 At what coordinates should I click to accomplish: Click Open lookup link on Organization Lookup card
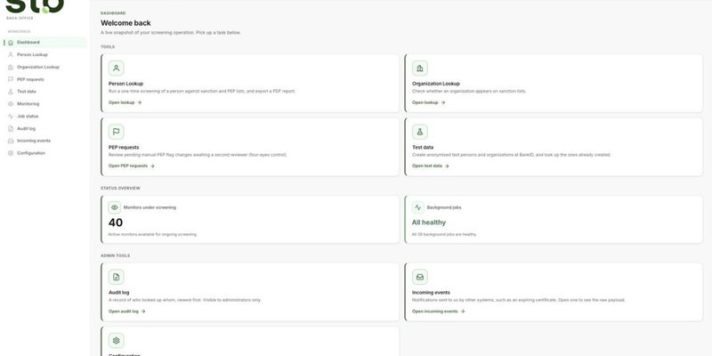pyautogui.click(x=429, y=102)
